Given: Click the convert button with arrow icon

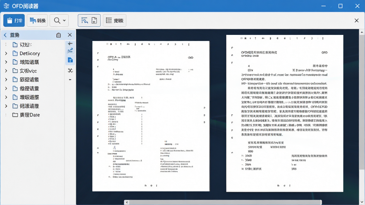Looking at the screenshot, I should [37, 20].
